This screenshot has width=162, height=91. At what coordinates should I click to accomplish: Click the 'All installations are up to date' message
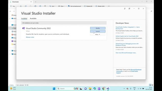(x=31, y=23)
